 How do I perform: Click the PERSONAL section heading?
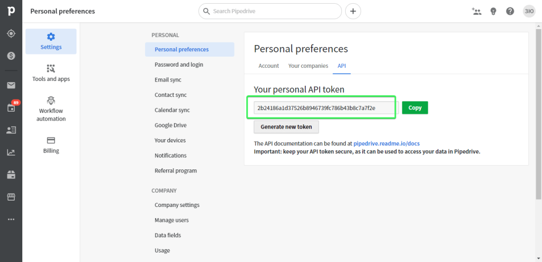(x=165, y=35)
